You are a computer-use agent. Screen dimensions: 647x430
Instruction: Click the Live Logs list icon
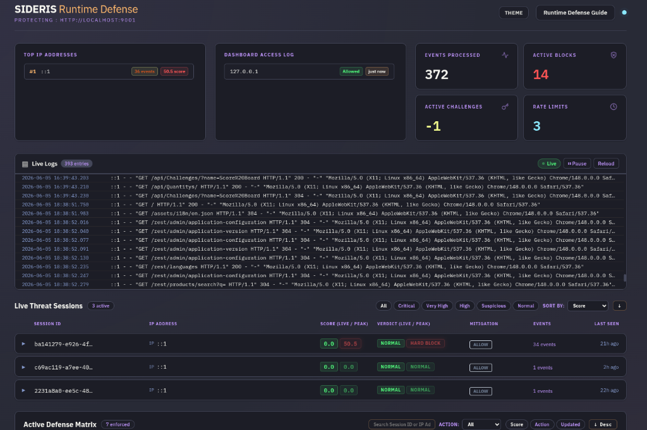[x=25, y=164]
